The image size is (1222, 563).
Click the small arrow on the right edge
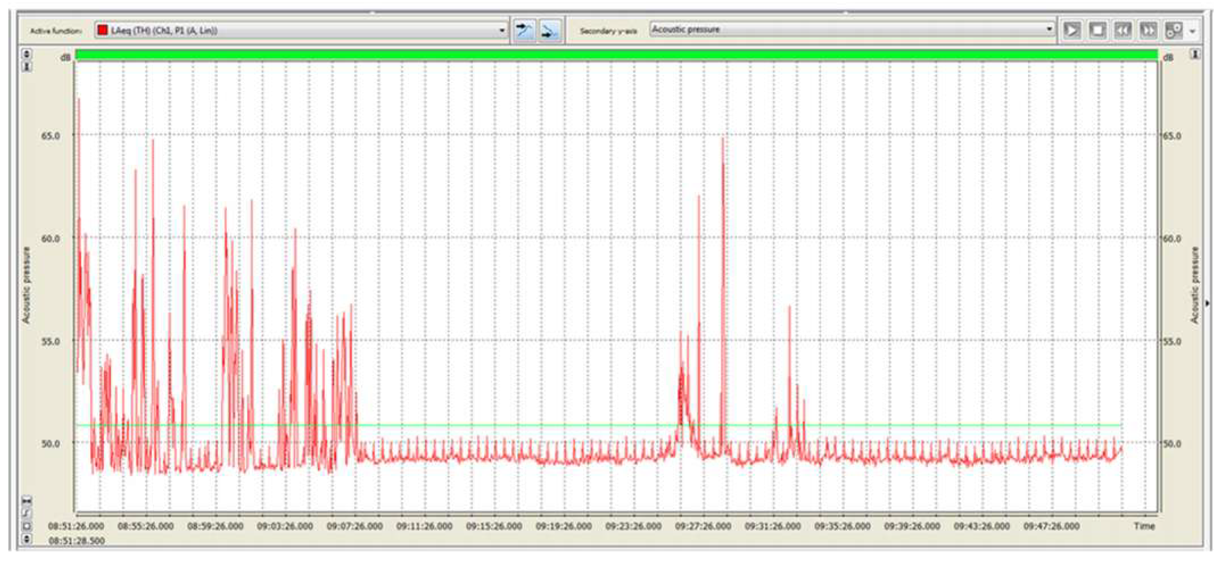1207,303
